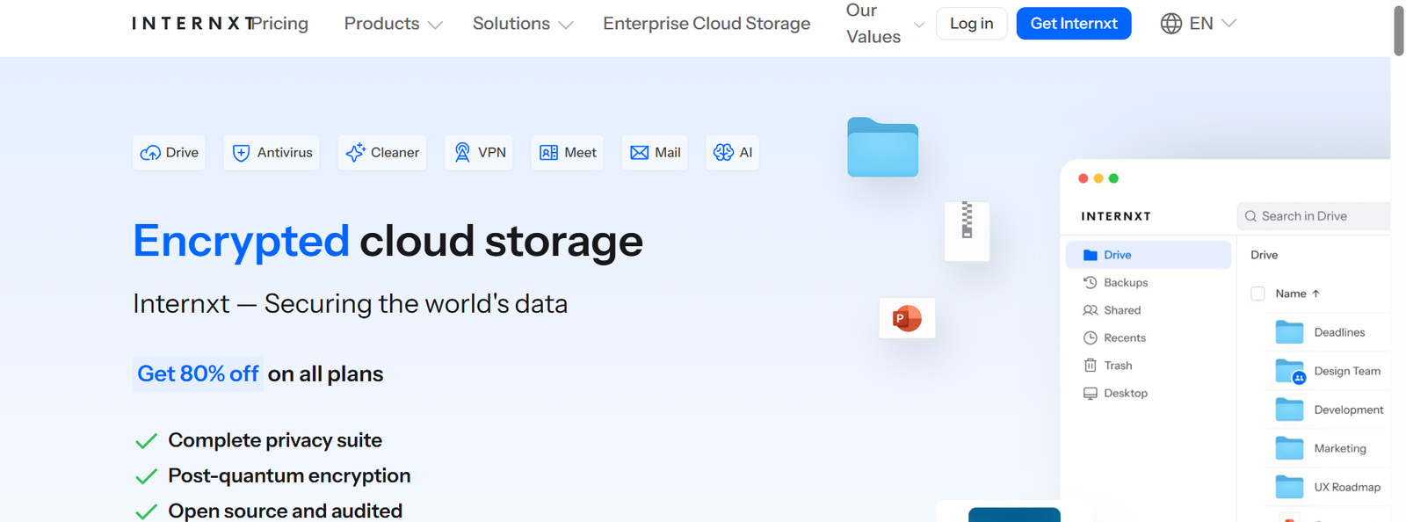Expand the Products chevron
The width and height of the screenshot is (1406, 522).
435,25
